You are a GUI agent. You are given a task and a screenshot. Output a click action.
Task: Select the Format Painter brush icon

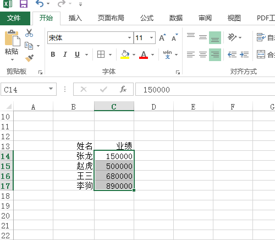coord(29,58)
